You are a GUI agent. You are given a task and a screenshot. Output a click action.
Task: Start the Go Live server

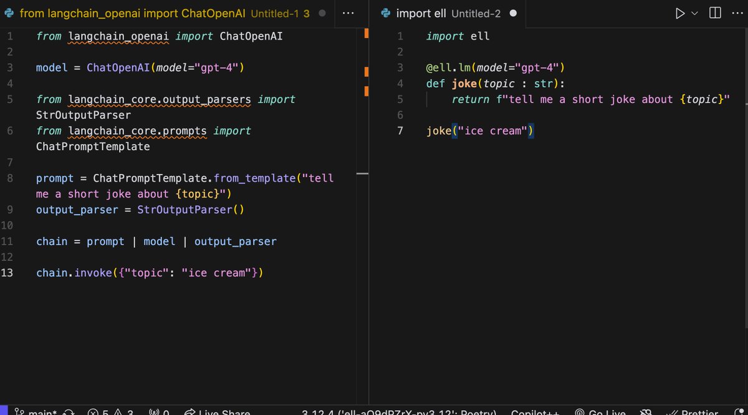pyautogui.click(x=600, y=411)
